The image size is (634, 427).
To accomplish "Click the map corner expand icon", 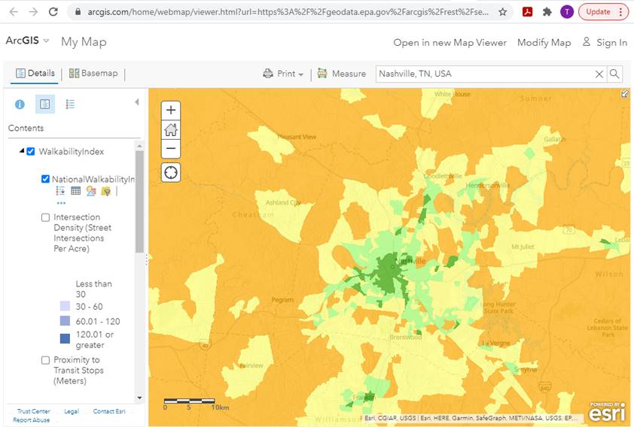I will point(625,94).
